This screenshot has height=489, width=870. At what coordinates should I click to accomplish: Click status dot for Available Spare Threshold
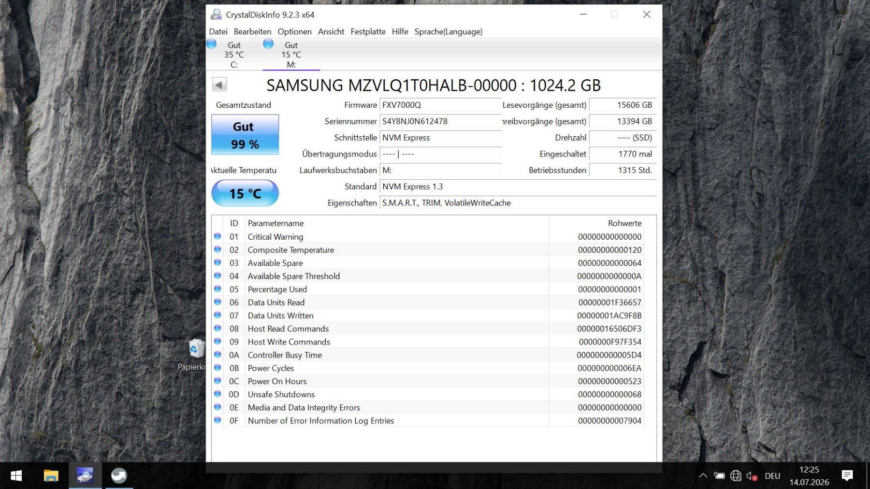pos(217,275)
